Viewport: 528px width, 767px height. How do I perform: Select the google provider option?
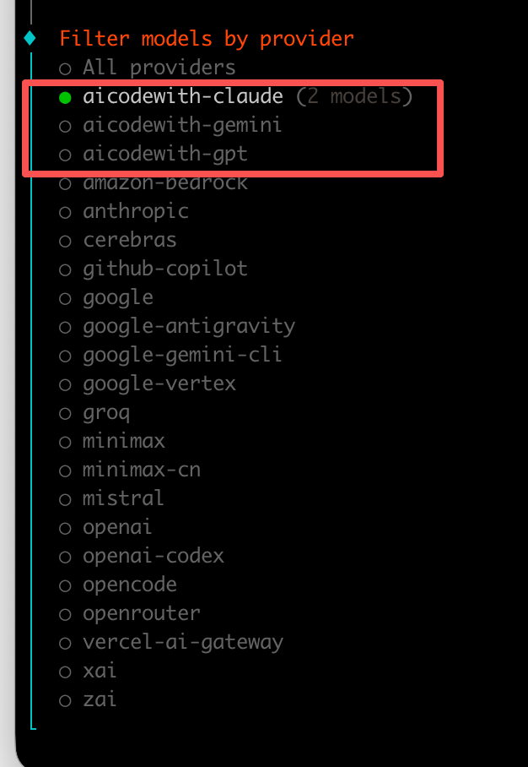point(117,297)
